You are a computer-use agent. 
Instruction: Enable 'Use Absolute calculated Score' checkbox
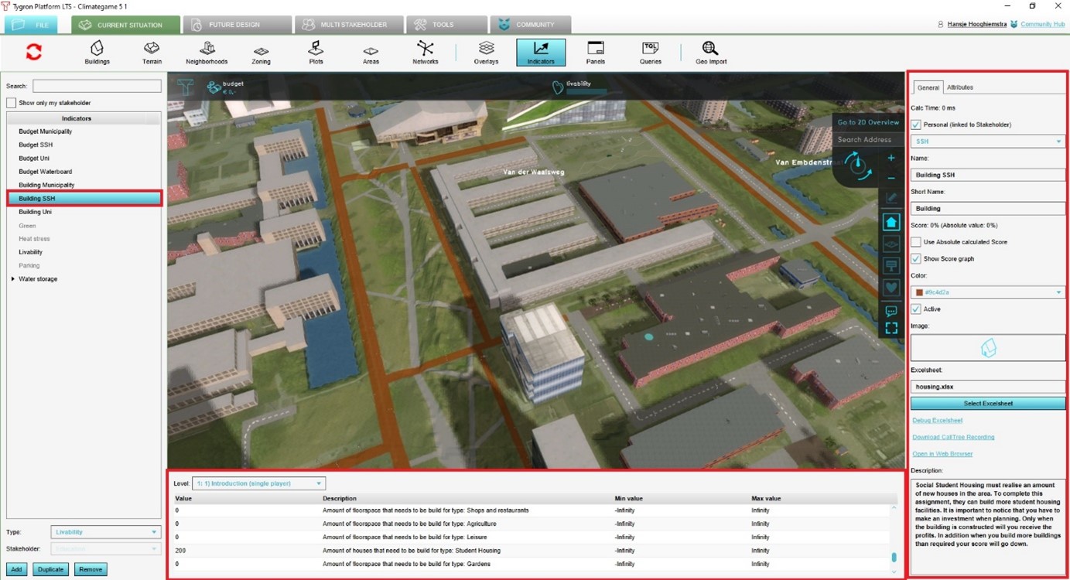916,242
